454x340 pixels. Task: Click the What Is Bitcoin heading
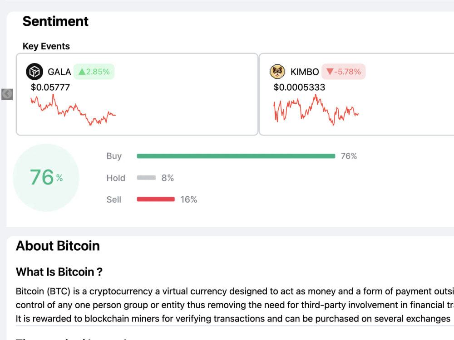point(59,272)
